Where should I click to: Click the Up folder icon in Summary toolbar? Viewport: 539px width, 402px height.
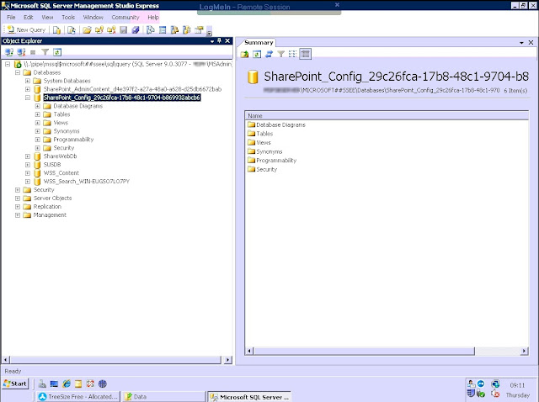pyautogui.click(x=245, y=54)
